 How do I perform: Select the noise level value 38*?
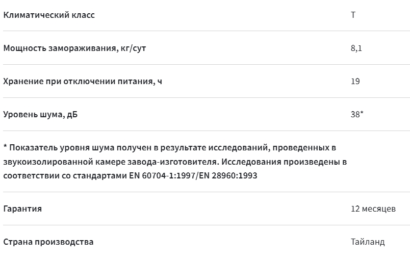pos(357,114)
